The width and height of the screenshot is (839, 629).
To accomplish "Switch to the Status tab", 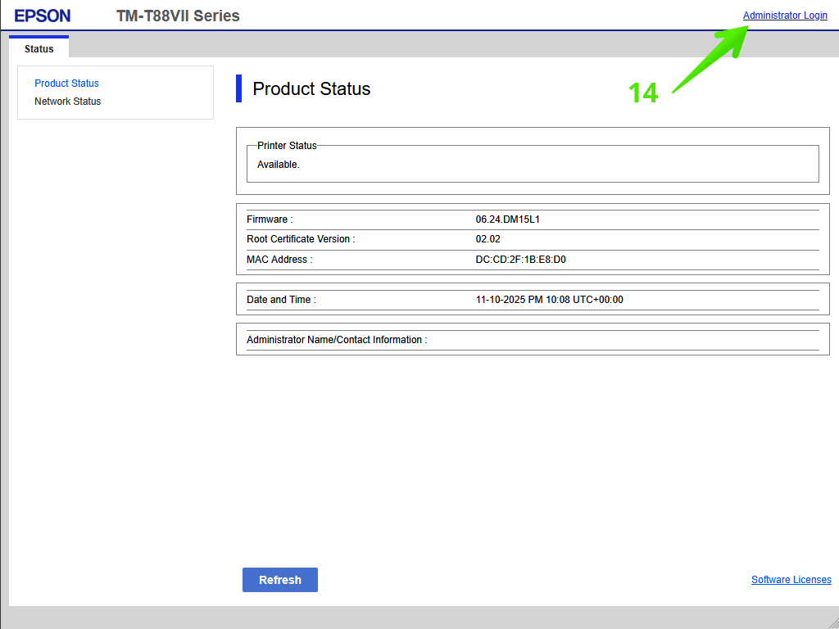I will 39,48.
